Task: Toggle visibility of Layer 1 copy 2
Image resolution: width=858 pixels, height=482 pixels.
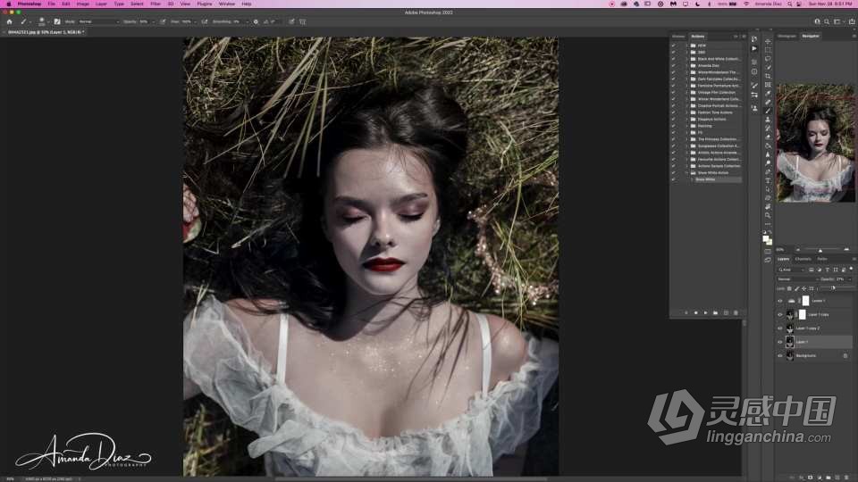Action: [x=779, y=328]
